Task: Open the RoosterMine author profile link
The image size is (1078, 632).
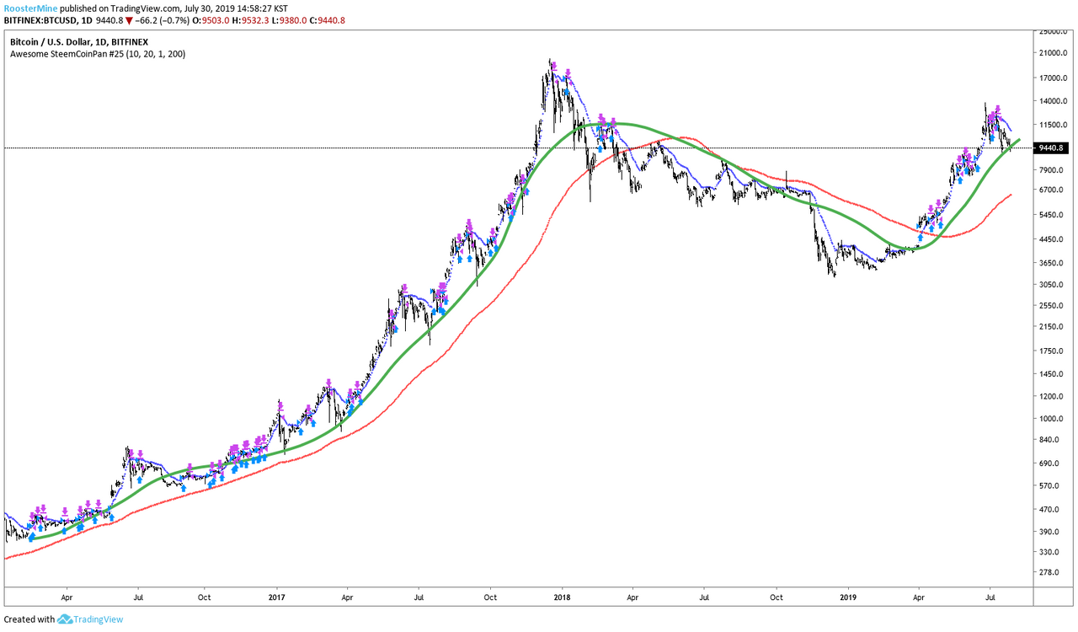Action: (x=30, y=6)
